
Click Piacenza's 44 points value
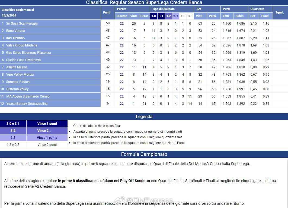click(108, 52)
